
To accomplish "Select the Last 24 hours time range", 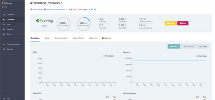I will 188,46.
